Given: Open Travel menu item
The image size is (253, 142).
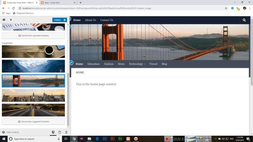Looking at the screenshot, I should tap(153, 64).
